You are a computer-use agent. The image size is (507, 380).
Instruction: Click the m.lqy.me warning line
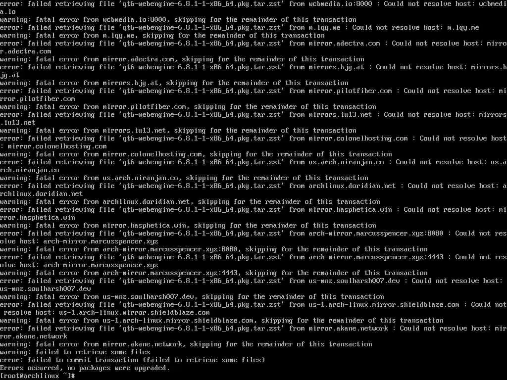(x=162, y=35)
